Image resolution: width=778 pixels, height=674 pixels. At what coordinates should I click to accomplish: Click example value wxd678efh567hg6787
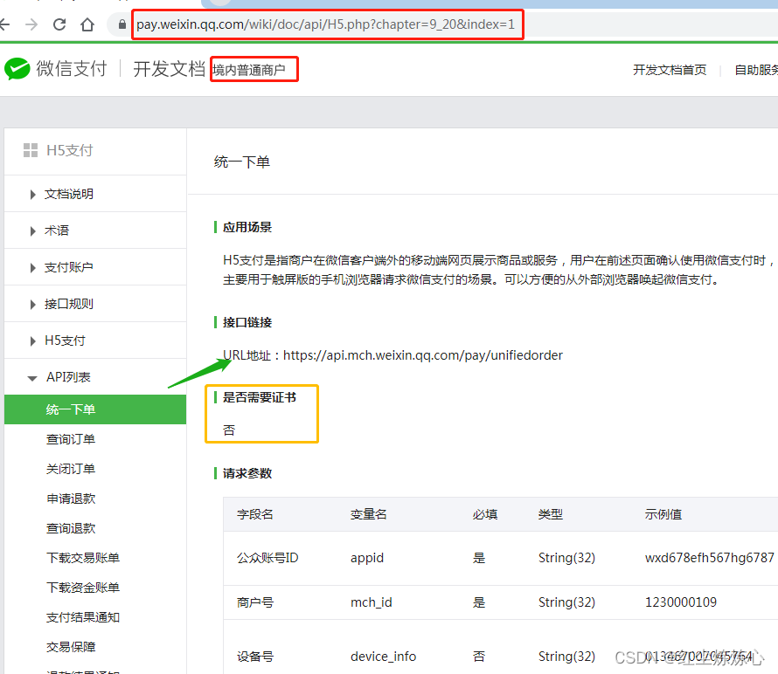click(710, 558)
